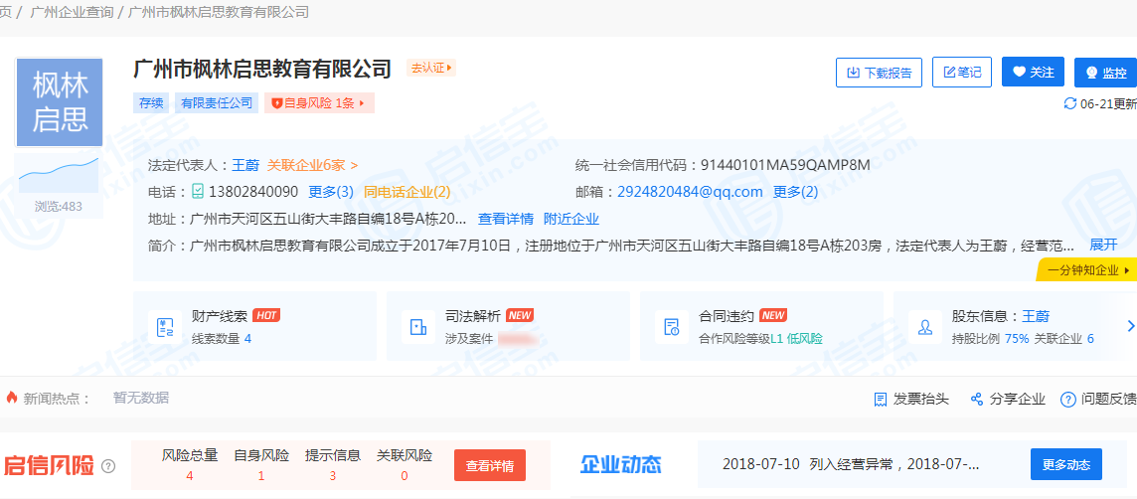The height and width of the screenshot is (499, 1137).
Task: Open the 2018-07-10 列入经营异常 entry
Action: click(852, 464)
